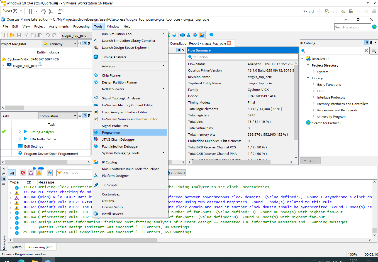Toggle flagged messages blue flag filter
378x262 pixels.
click(50, 173)
